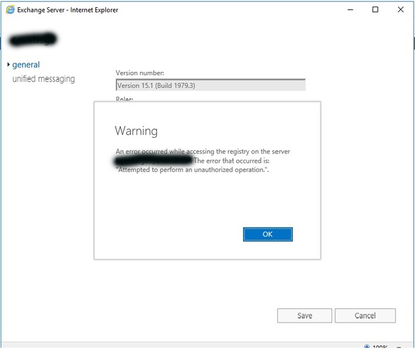Click the Version number field
This screenshot has height=350, width=415.
(x=210, y=85)
